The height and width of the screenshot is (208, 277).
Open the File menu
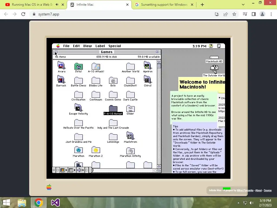coord(67,46)
